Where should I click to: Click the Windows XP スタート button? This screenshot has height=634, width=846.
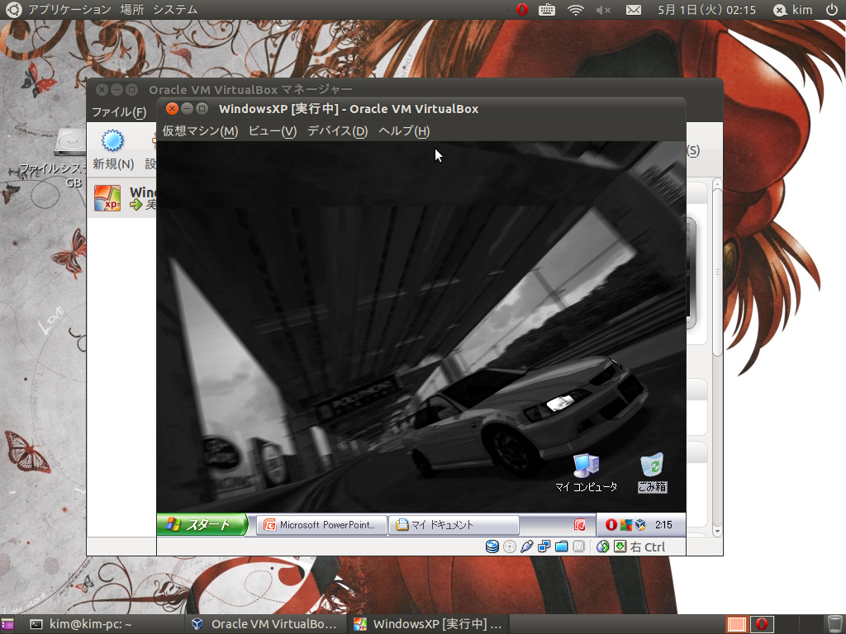click(202, 524)
